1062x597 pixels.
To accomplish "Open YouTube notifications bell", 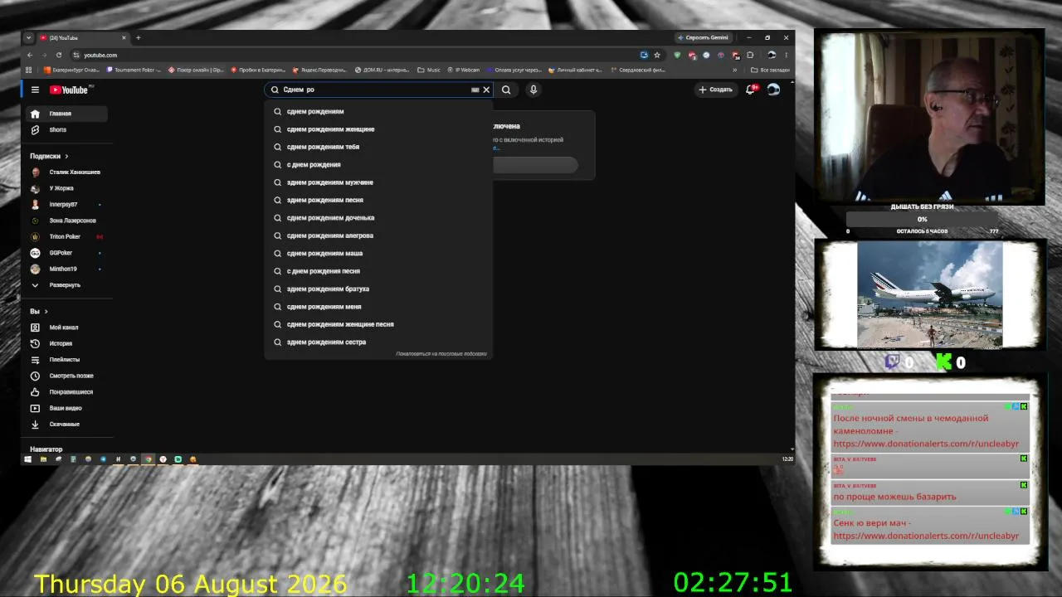I will [x=751, y=90].
